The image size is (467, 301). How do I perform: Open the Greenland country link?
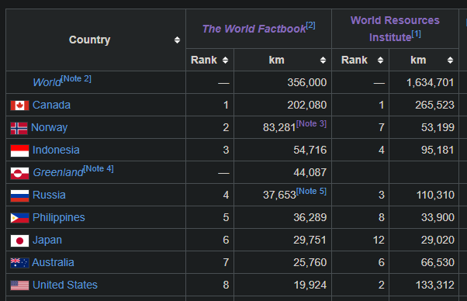[58, 172]
